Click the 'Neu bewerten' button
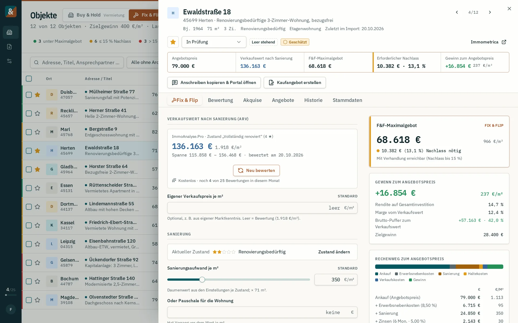The width and height of the screenshot is (518, 323). pyautogui.click(x=256, y=170)
